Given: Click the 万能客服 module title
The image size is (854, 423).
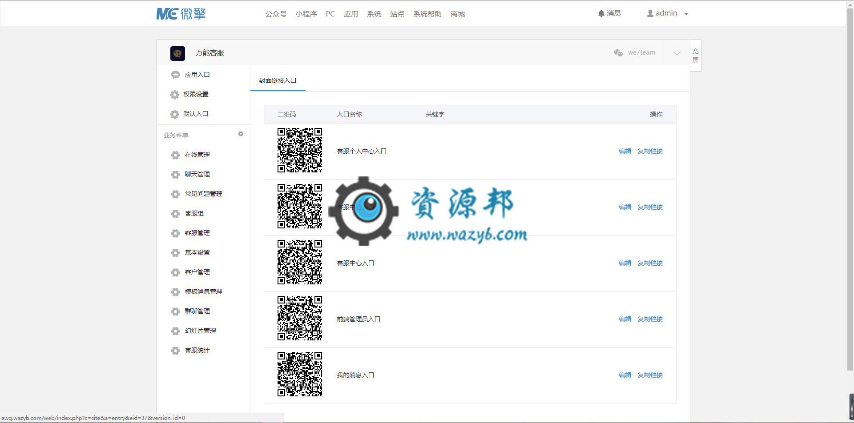Looking at the screenshot, I should click(x=209, y=53).
